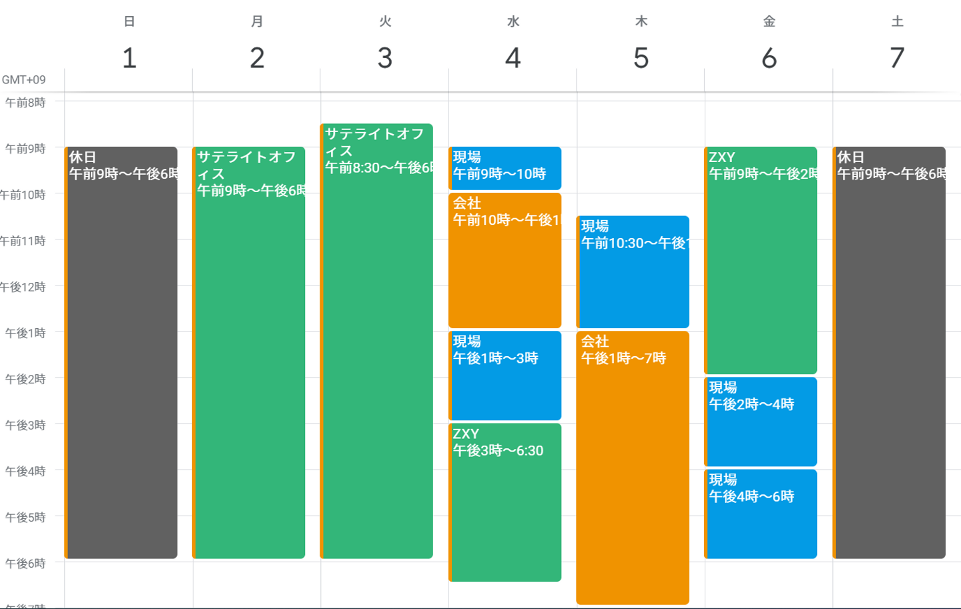This screenshot has height=609, width=961.
Task: Open Thursday's 会社 event 午後1時～7時
Action: [633, 468]
